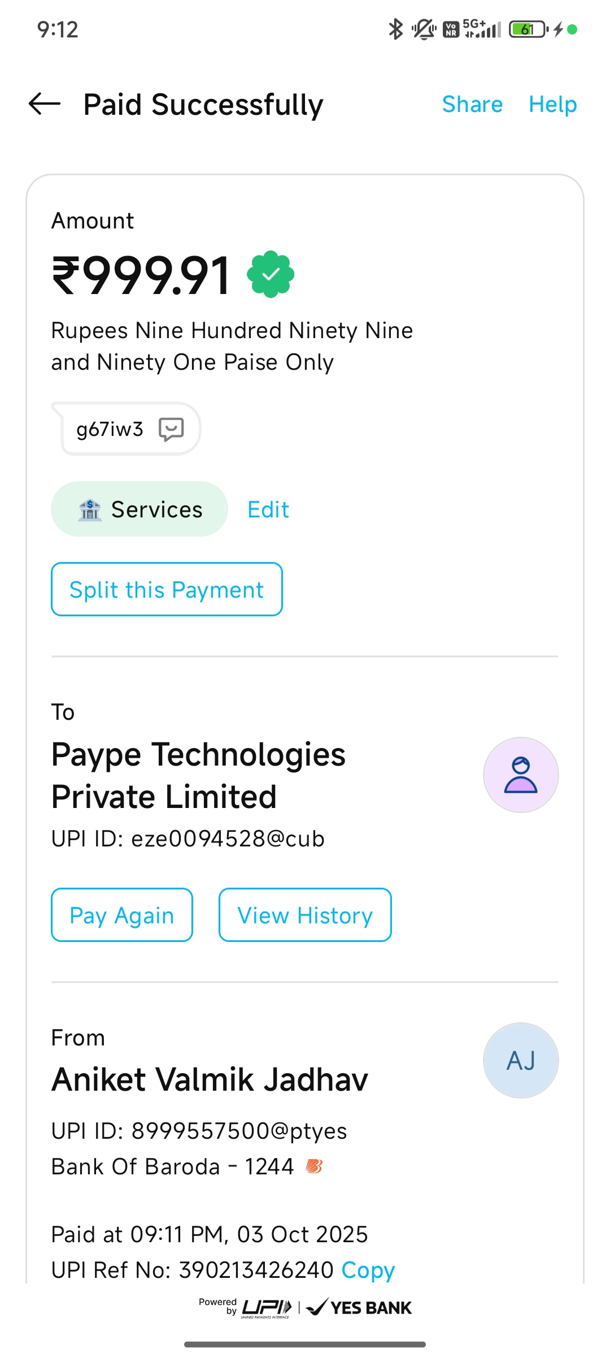Edit the Services category
The height and width of the screenshot is (1357, 610).
pos(268,509)
